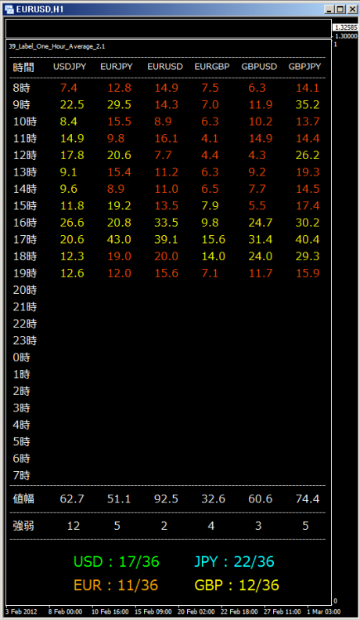
Task: Click the 39_Label_One_Hour_Average_2.1 indicator label
Action: 57,46
